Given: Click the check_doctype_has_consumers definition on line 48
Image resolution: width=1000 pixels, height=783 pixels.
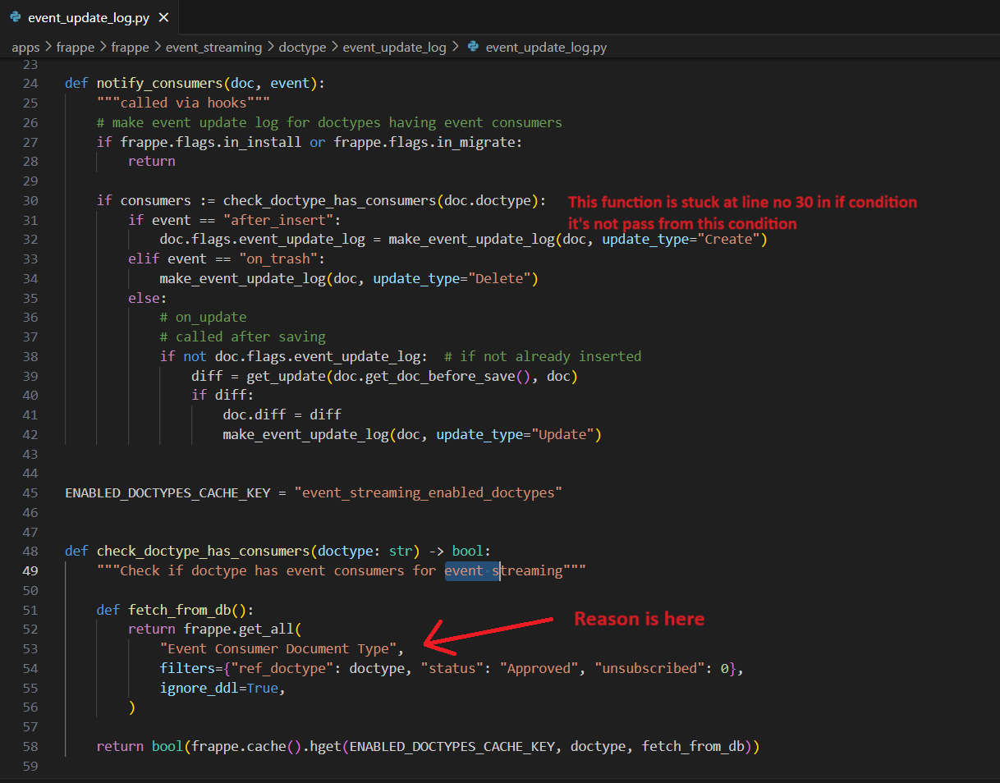Looking at the screenshot, I should (x=203, y=552).
